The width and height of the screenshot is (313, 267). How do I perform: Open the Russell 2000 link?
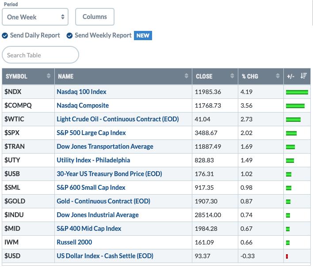[x=74, y=242]
